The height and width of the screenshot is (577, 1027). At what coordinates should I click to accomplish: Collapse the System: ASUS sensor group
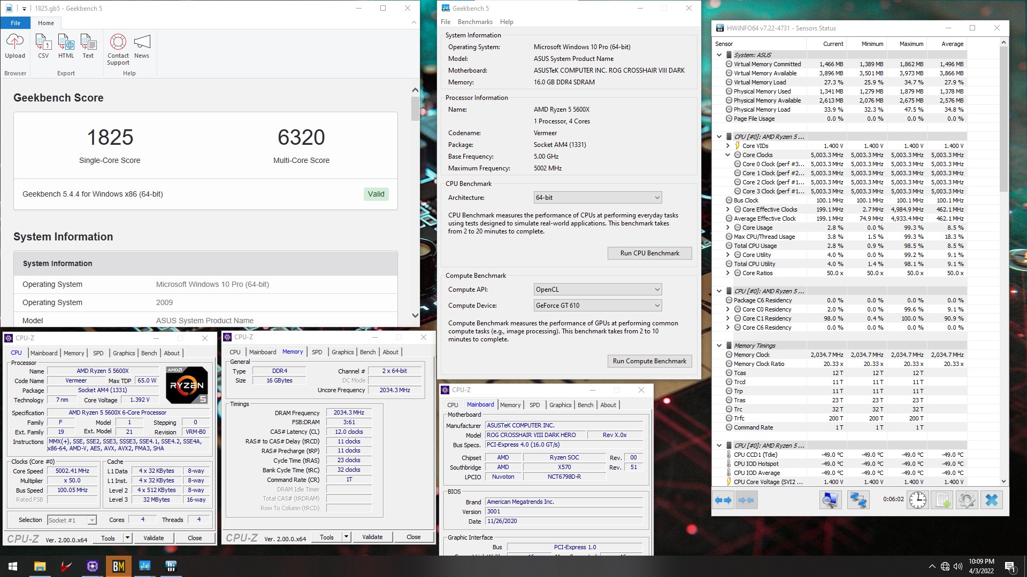719,55
